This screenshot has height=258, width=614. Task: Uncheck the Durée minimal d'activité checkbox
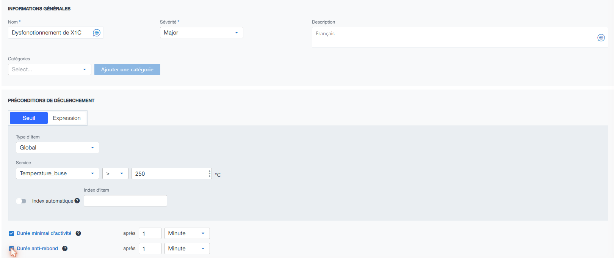11,233
